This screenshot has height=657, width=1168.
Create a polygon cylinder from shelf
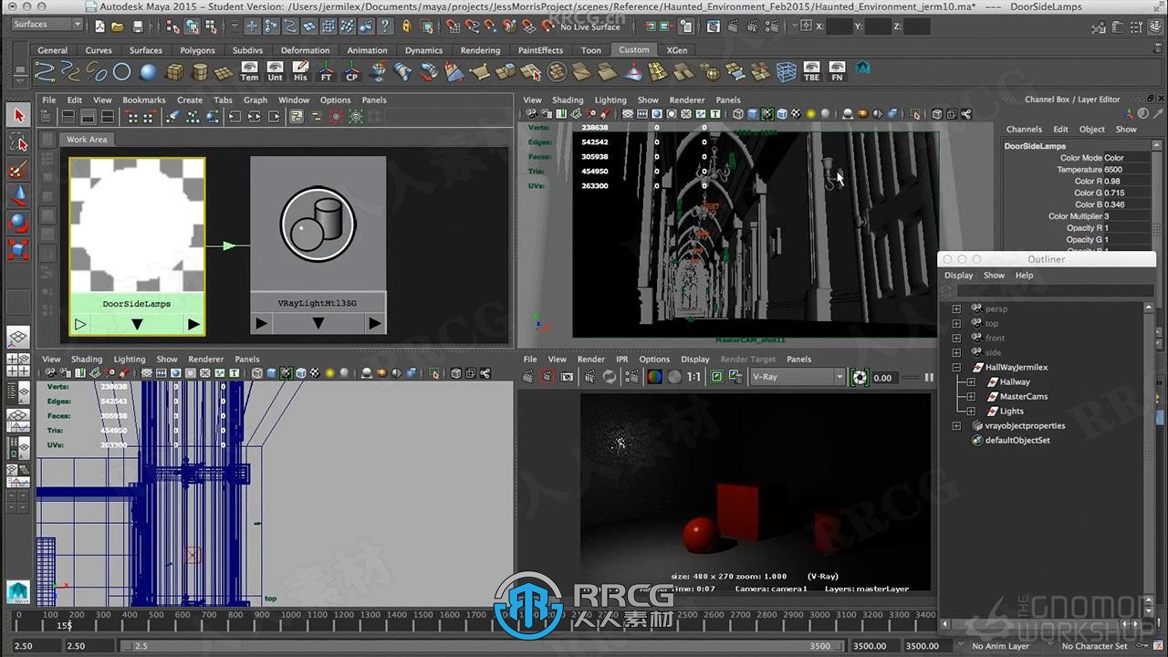click(x=199, y=72)
